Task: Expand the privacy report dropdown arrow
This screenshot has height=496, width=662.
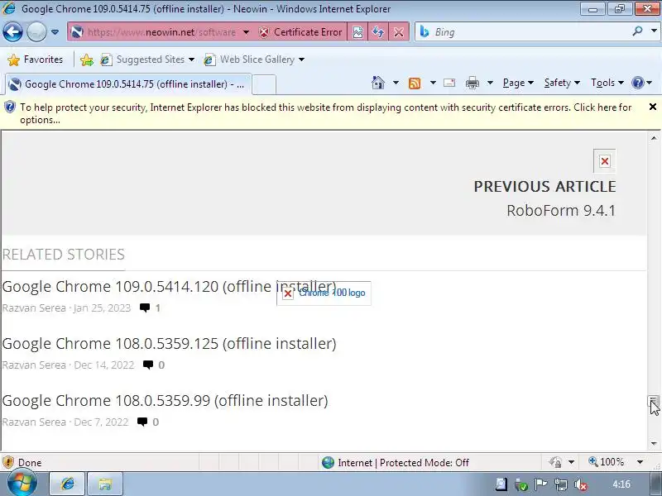Action: point(571,462)
